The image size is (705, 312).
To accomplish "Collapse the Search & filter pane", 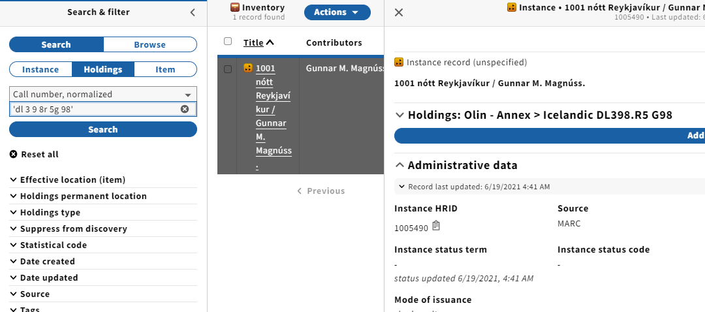I will 193,12.
